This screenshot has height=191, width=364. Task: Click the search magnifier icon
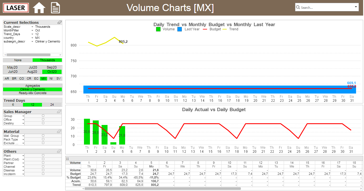point(298,7)
